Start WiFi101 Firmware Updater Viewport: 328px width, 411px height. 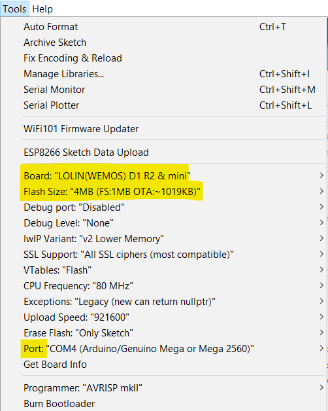[173, 129]
